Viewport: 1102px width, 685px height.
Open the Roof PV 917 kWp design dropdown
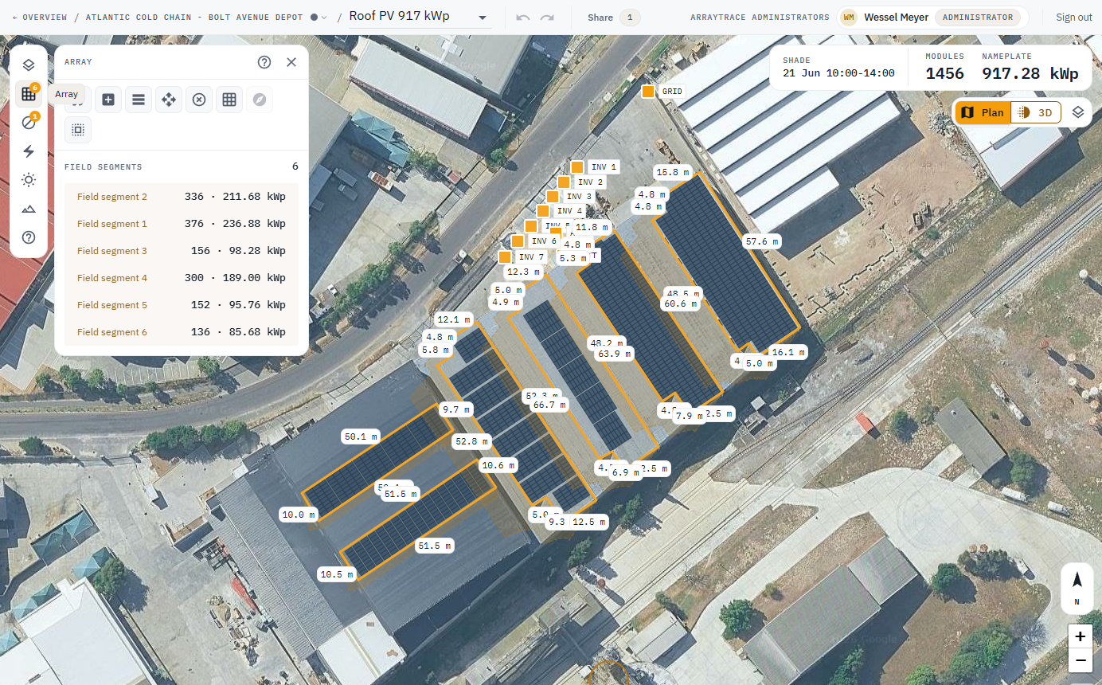(420, 18)
